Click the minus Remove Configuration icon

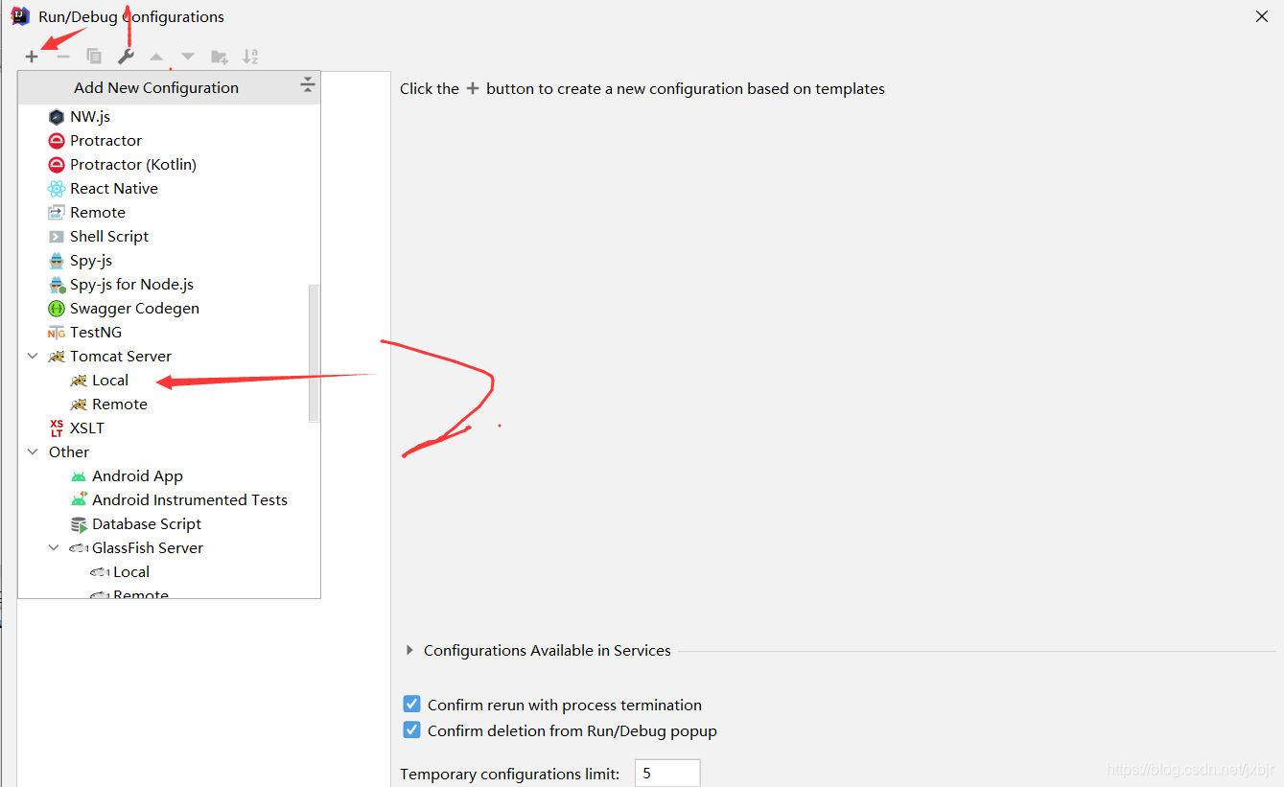pos(63,57)
